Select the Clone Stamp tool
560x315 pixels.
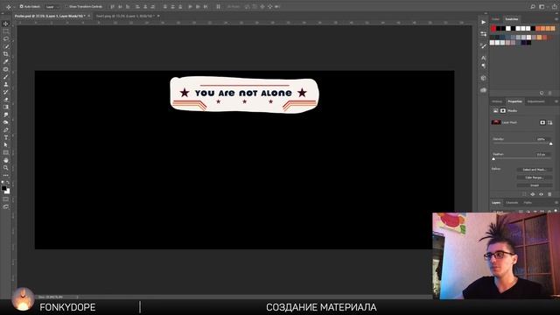tap(6, 84)
